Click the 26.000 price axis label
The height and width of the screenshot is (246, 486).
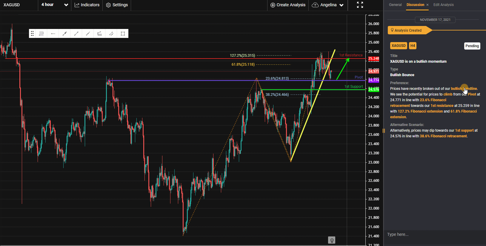(x=373, y=24)
